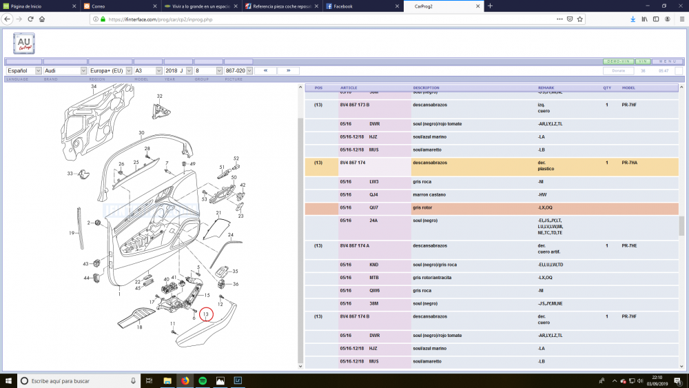
Task: Go to next picture with » button
Action: coord(288,70)
